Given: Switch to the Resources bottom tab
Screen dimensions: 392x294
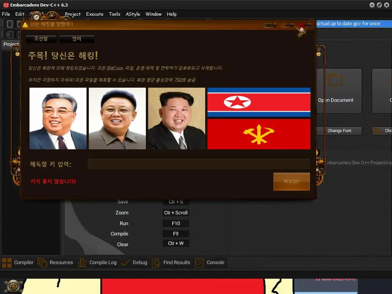Looking at the screenshot, I should pos(55,263).
